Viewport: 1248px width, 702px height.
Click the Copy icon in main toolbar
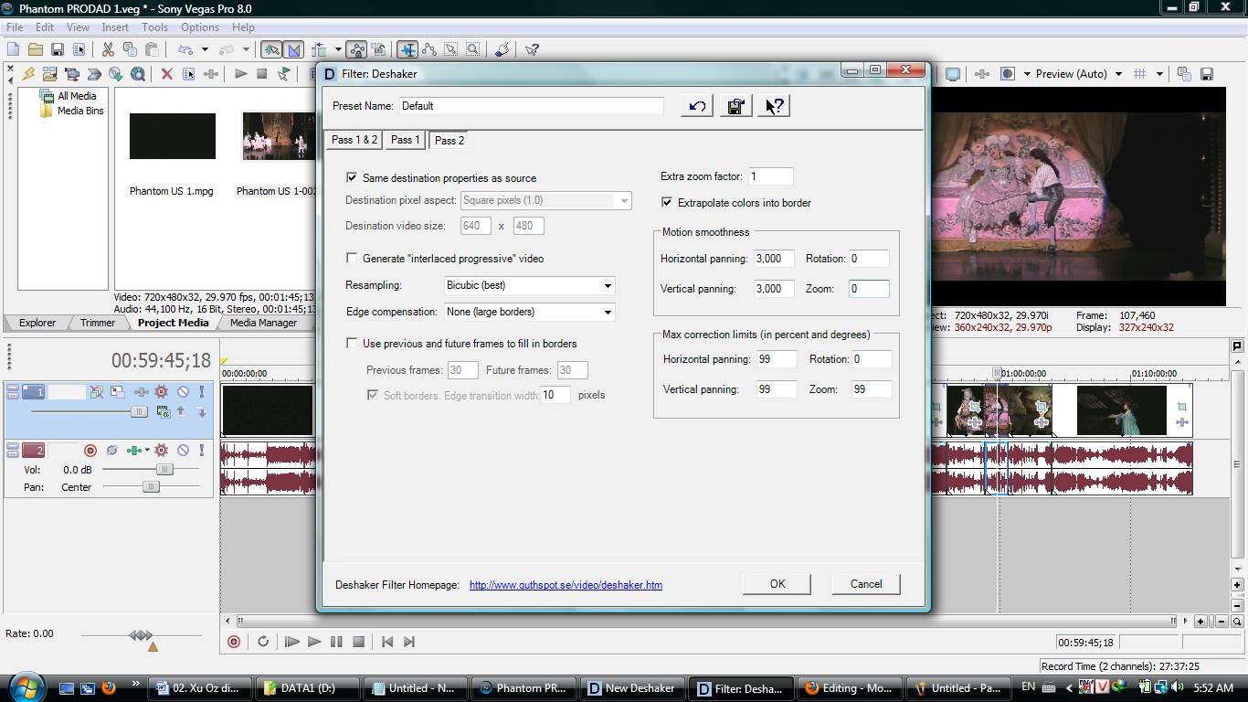click(x=130, y=49)
